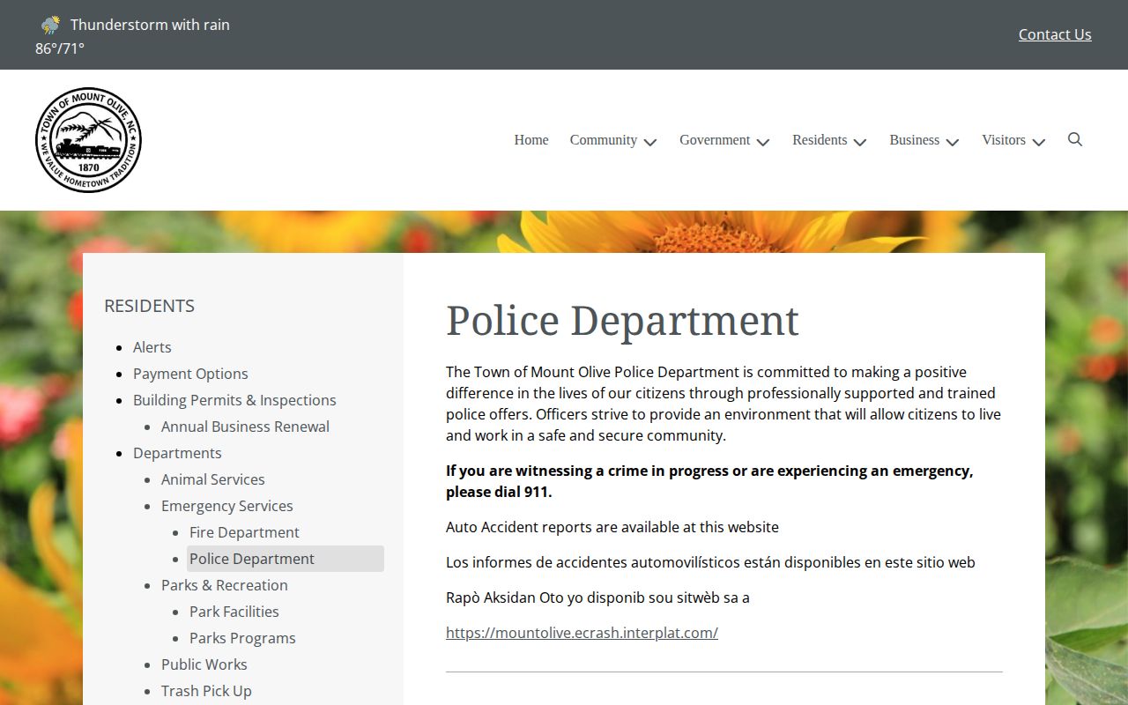View Park Facilities
Viewport: 1128px width, 705px height.
pos(234,612)
